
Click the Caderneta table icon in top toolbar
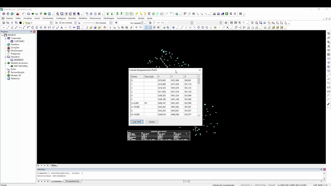4,14
